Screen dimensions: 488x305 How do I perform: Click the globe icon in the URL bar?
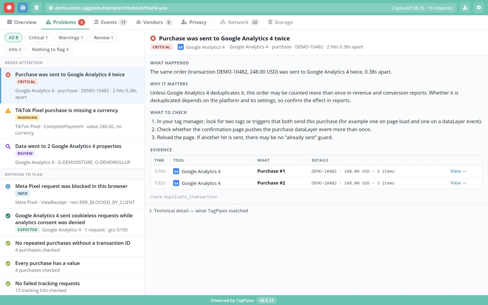tap(51, 8)
